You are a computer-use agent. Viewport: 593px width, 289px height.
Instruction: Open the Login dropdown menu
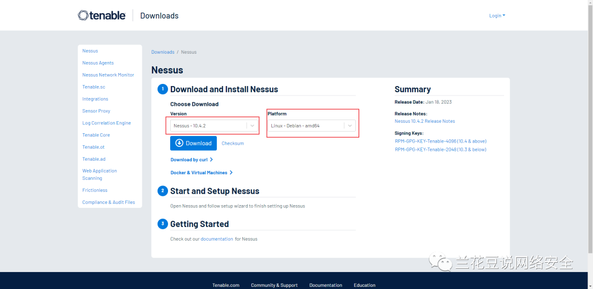click(497, 15)
